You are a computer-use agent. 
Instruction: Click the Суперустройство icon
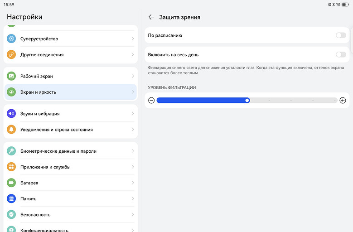pyautogui.click(x=11, y=39)
